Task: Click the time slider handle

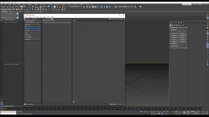Action: click(7, 106)
